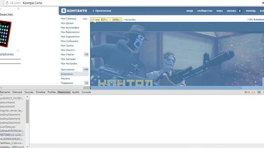
Task: Switch to the Timeline DevTools tab
Action: click(x=40, y=92)
